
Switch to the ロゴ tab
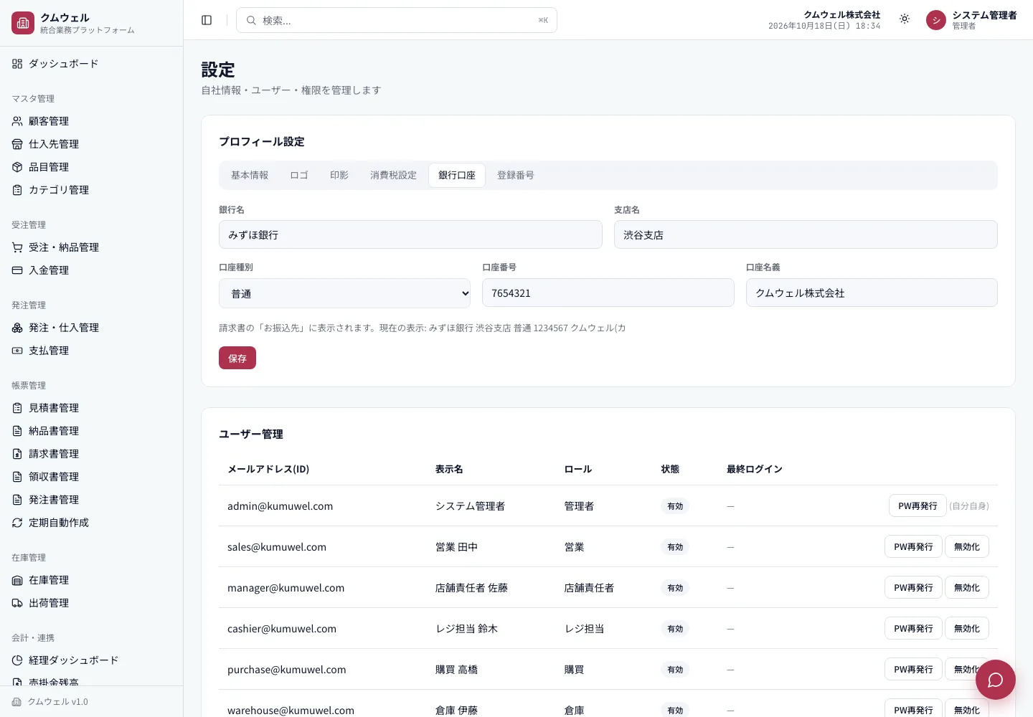coord(299,176)
